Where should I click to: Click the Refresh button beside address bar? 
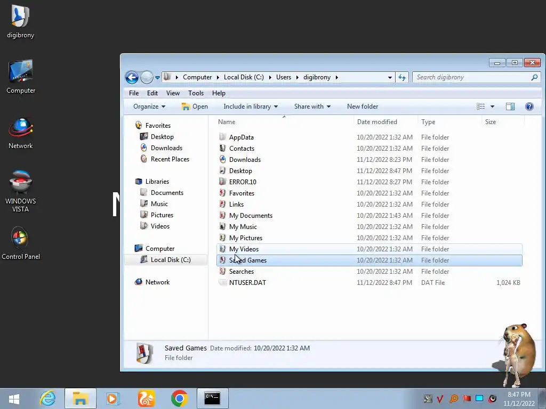point(402,77)
